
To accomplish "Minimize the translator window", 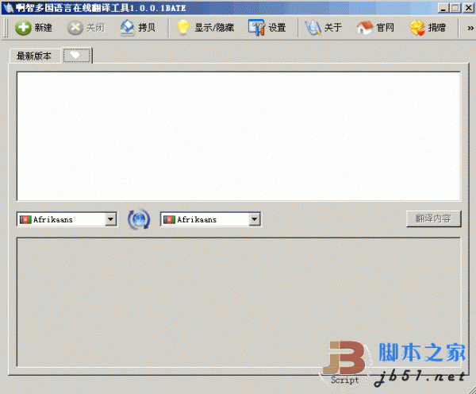I will pos(443,8).
